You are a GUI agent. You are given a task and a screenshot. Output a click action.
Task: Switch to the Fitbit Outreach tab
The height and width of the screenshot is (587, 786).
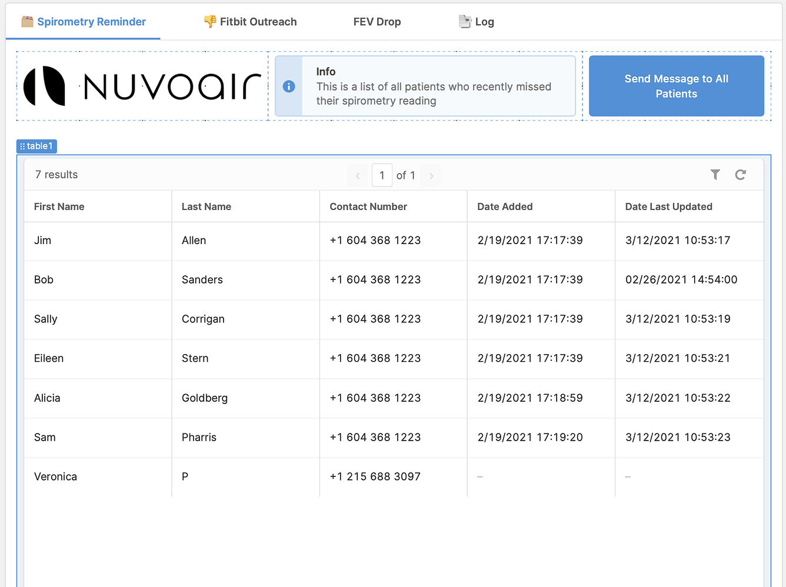tap(250, 22)
